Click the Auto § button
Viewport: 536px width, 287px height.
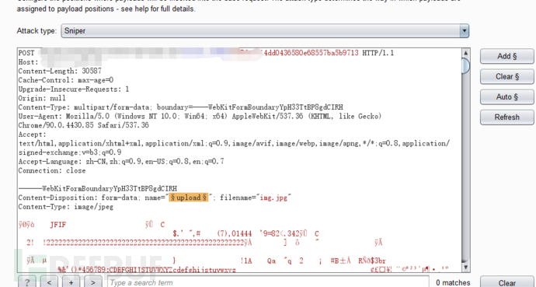(x=507, y=96)
